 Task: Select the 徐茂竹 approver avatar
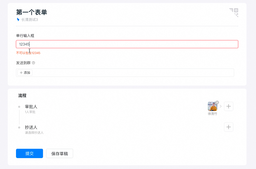(212, 106)
